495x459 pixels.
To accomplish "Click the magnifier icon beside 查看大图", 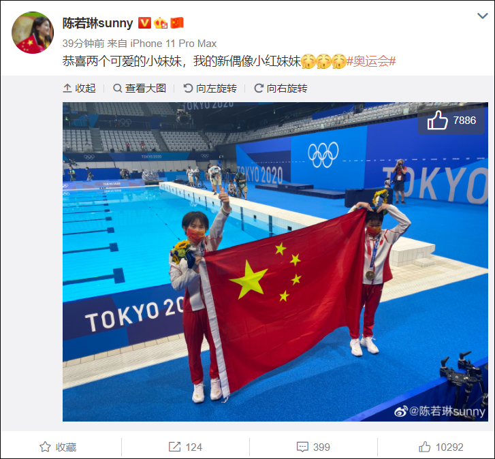I will coord(117,89).
